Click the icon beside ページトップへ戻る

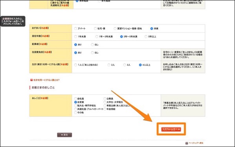coord(187,143)
